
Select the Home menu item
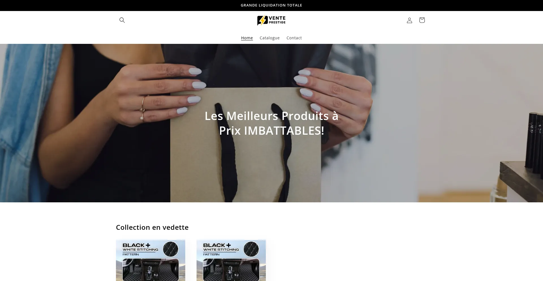247,38
